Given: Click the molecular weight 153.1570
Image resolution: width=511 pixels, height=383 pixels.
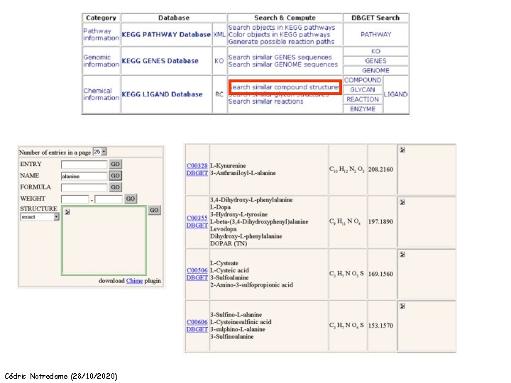Looking at the screenshot, I should [x=380, y=326].
